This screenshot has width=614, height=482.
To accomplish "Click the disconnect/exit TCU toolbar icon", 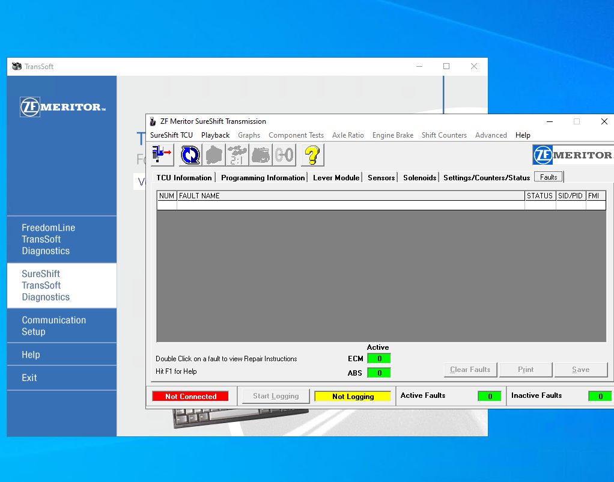I will tap(161, 154).
